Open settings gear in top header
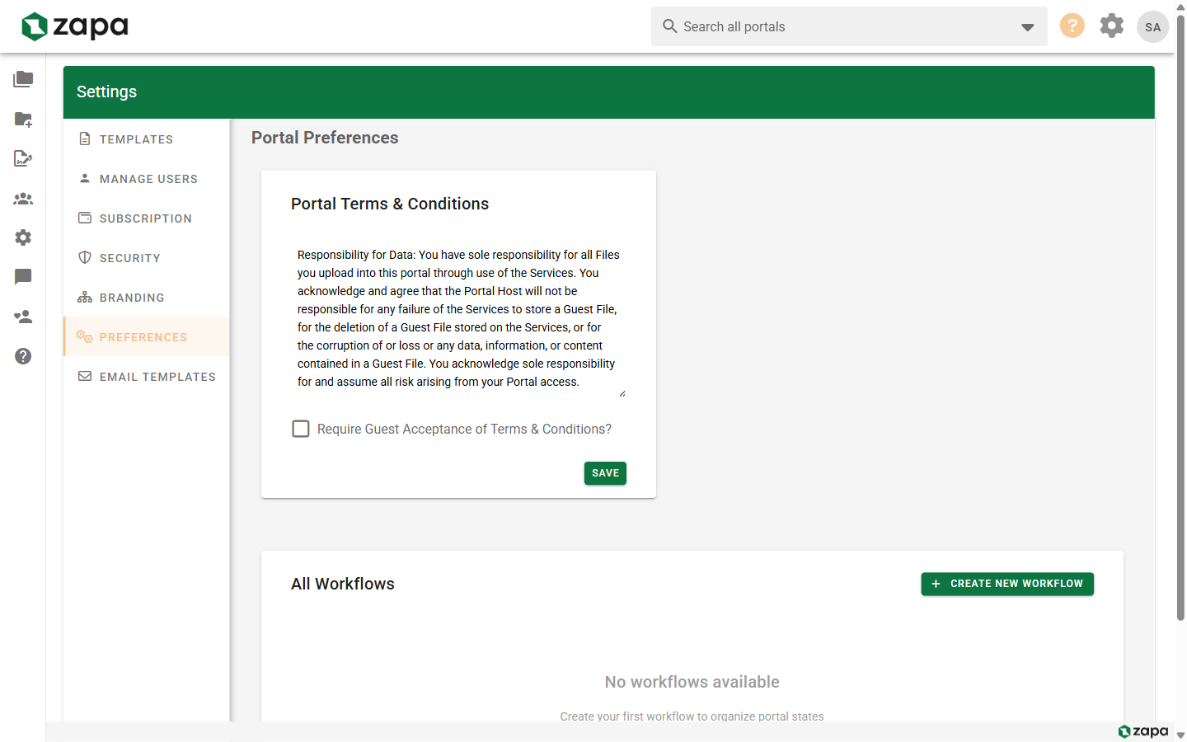 point(1112,26)
